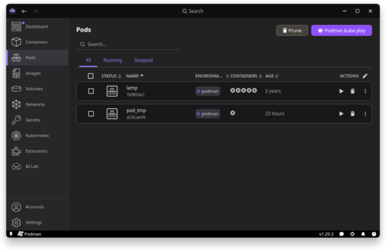Open the Images section

37,73
